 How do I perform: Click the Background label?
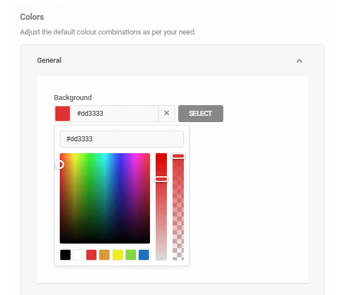[73, 97]
